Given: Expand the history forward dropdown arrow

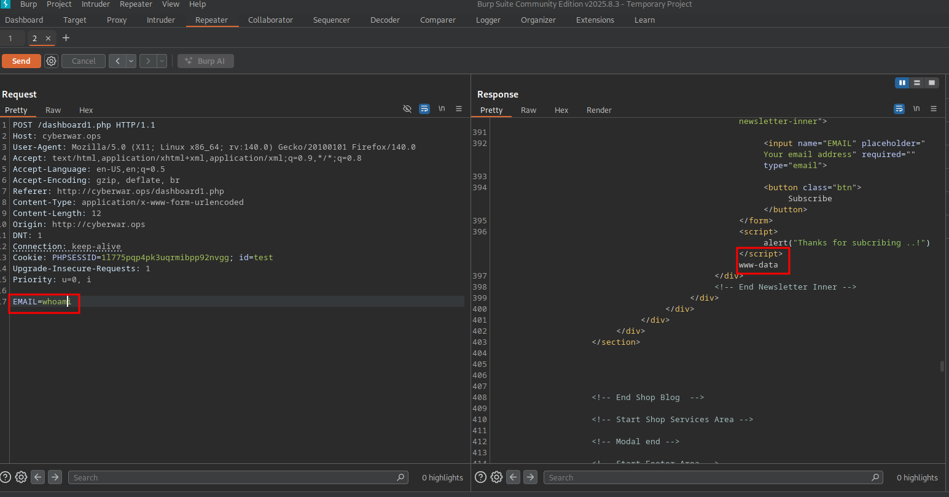Looking at the screenshot, I should pos(162,61).
